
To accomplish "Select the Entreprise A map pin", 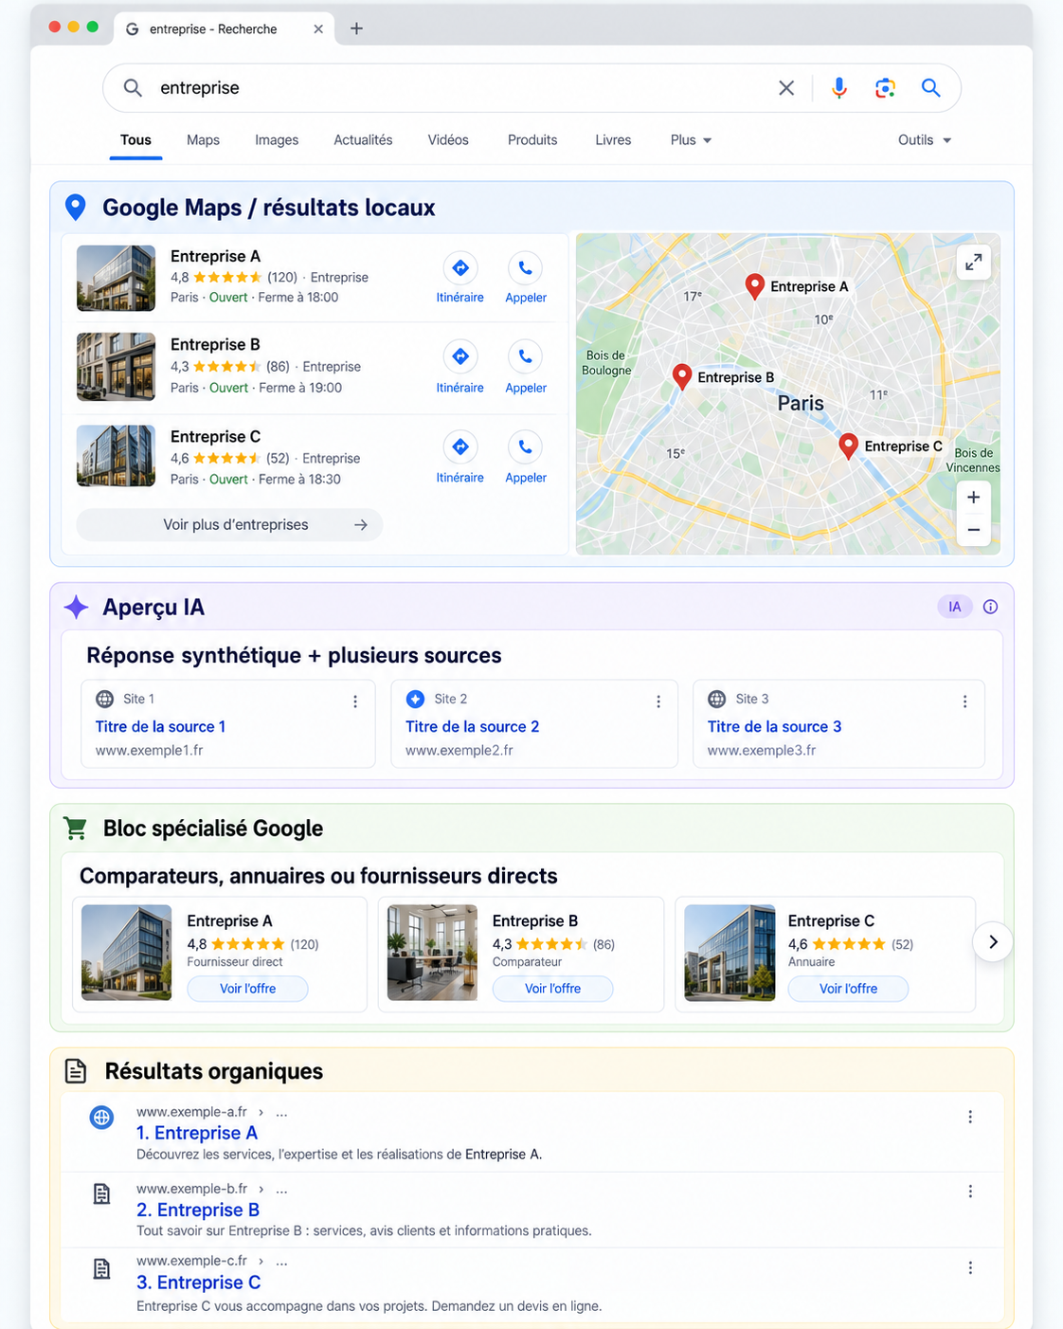I will point(754,286).
